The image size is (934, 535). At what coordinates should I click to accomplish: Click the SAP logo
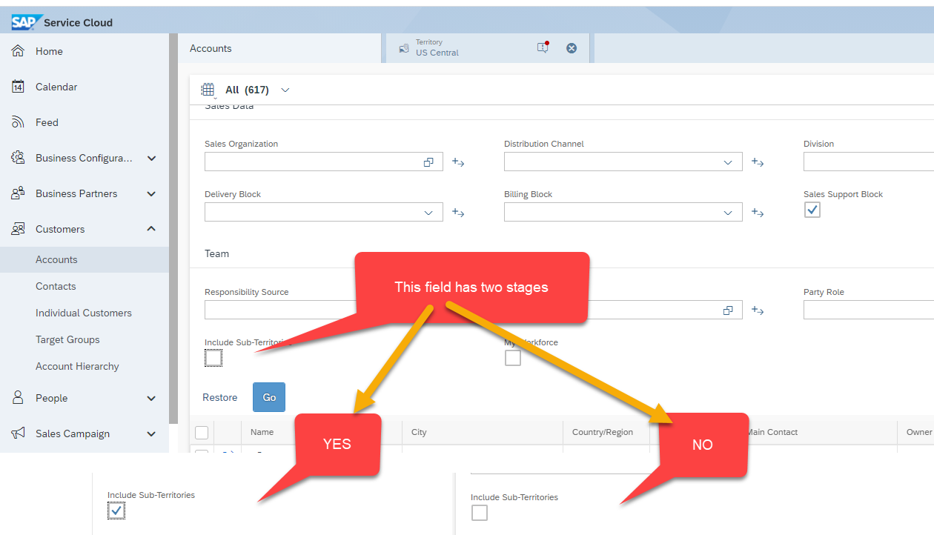26,22
